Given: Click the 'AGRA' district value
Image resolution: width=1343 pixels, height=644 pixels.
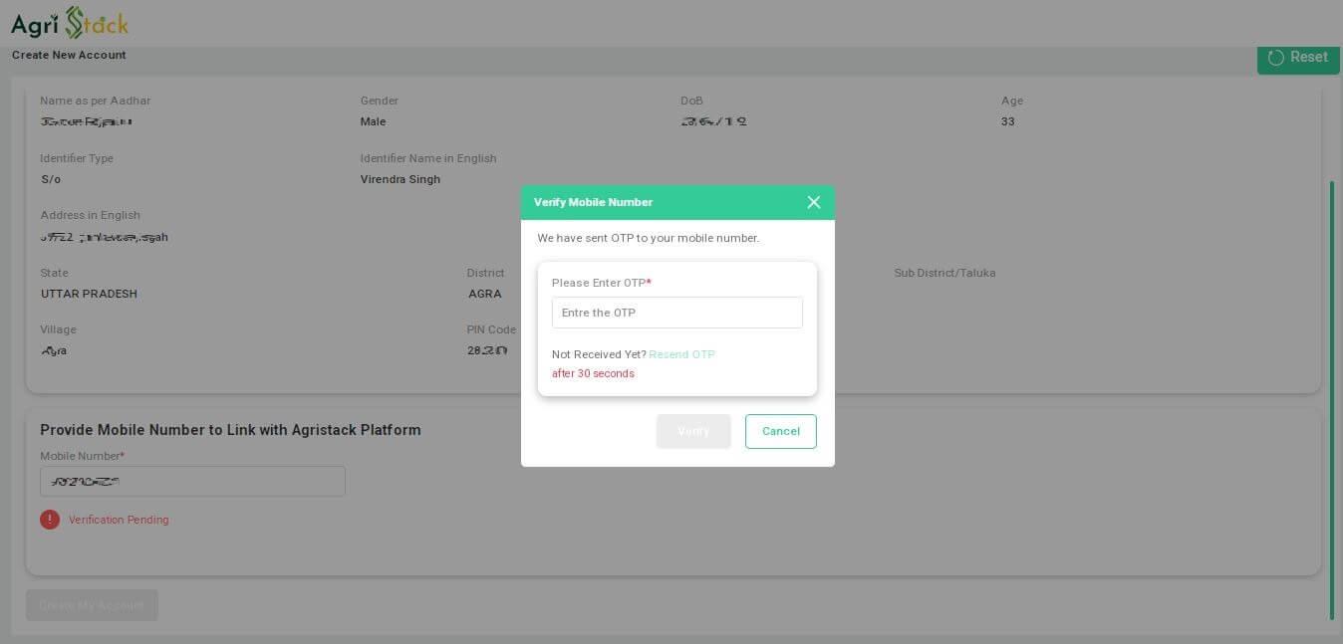Looking at the screenshot, I should click(485, 294).
